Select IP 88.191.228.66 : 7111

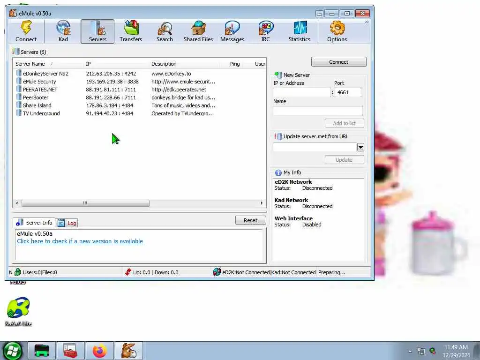111,97
